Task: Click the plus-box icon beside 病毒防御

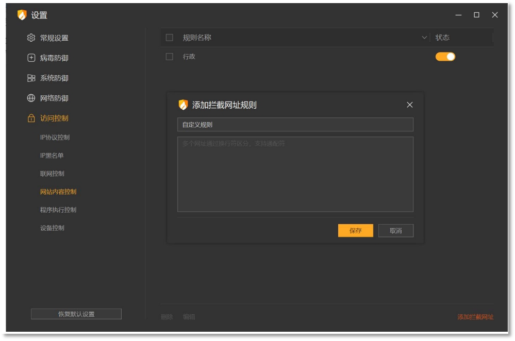Action: pos(31,58)
